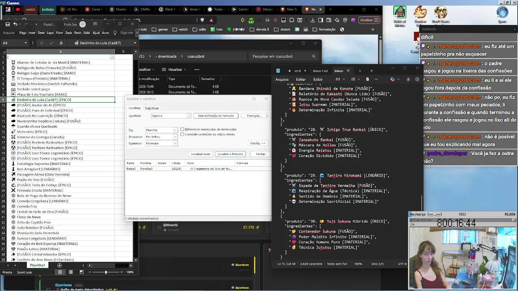The width and height of the screenshot is (518, 291).
Task: Open the formatação bookmark folder
Action: 324,29
